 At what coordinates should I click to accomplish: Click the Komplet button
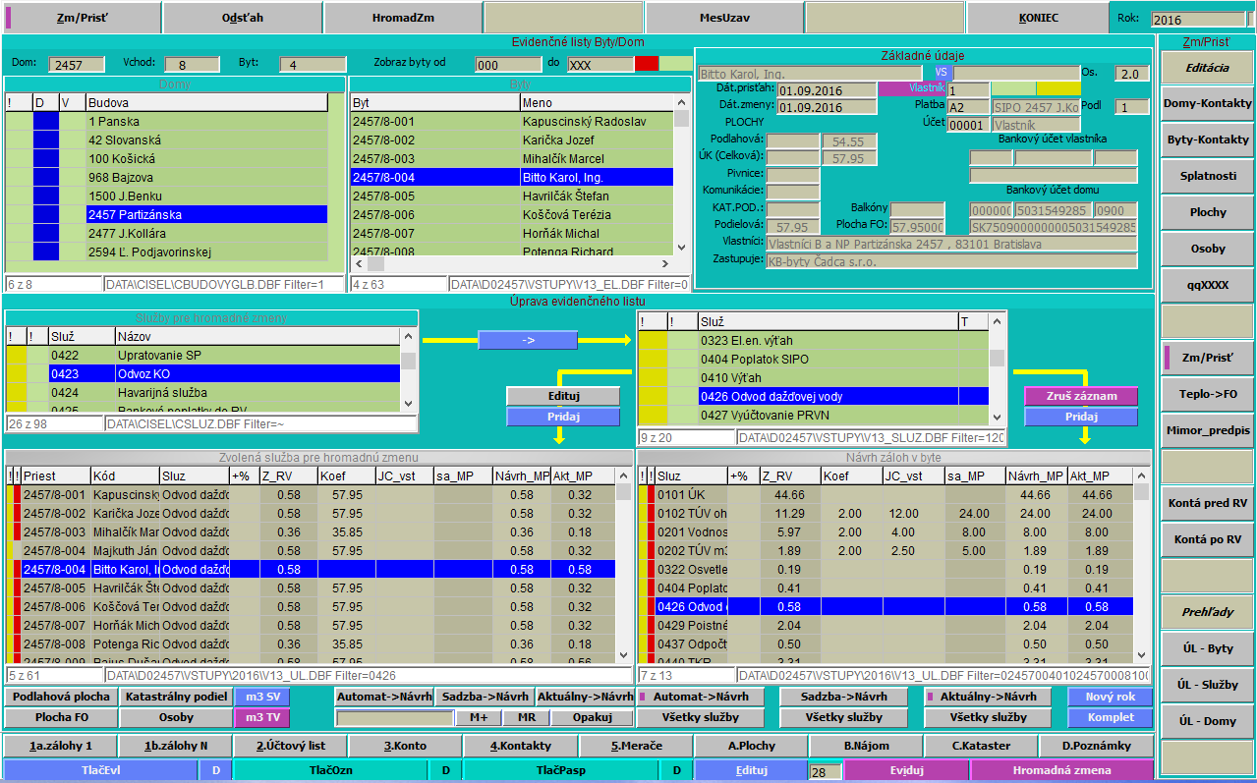(x=1111, y=717)
